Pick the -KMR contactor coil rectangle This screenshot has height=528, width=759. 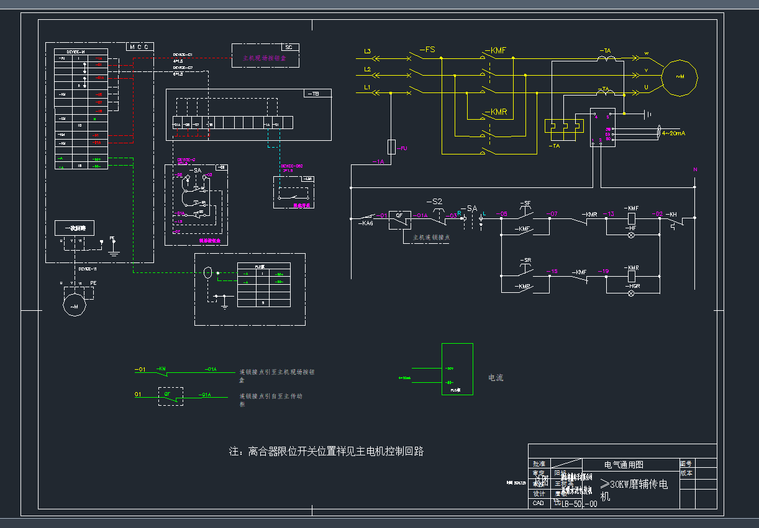point(632,275)
